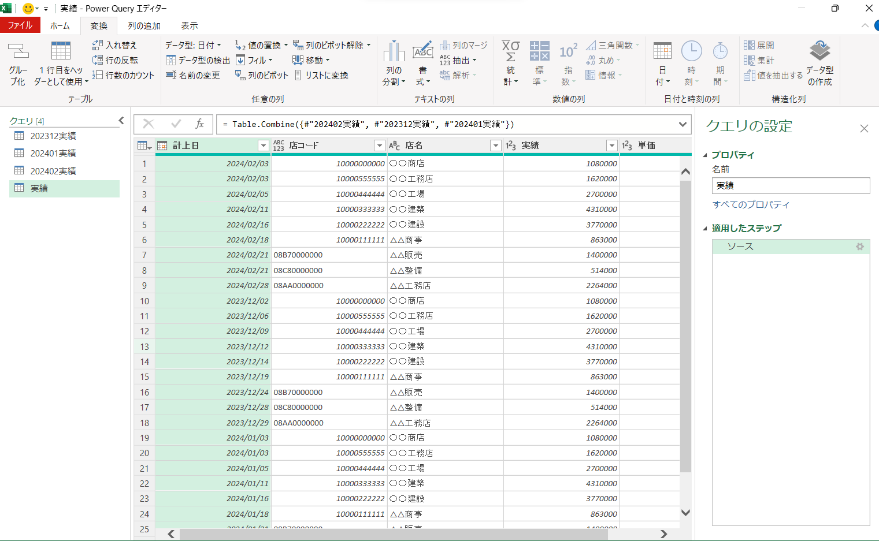Click ABC123 type icon on 店コード column
Viewport: 879px width, 541px height.
(279, 145)
